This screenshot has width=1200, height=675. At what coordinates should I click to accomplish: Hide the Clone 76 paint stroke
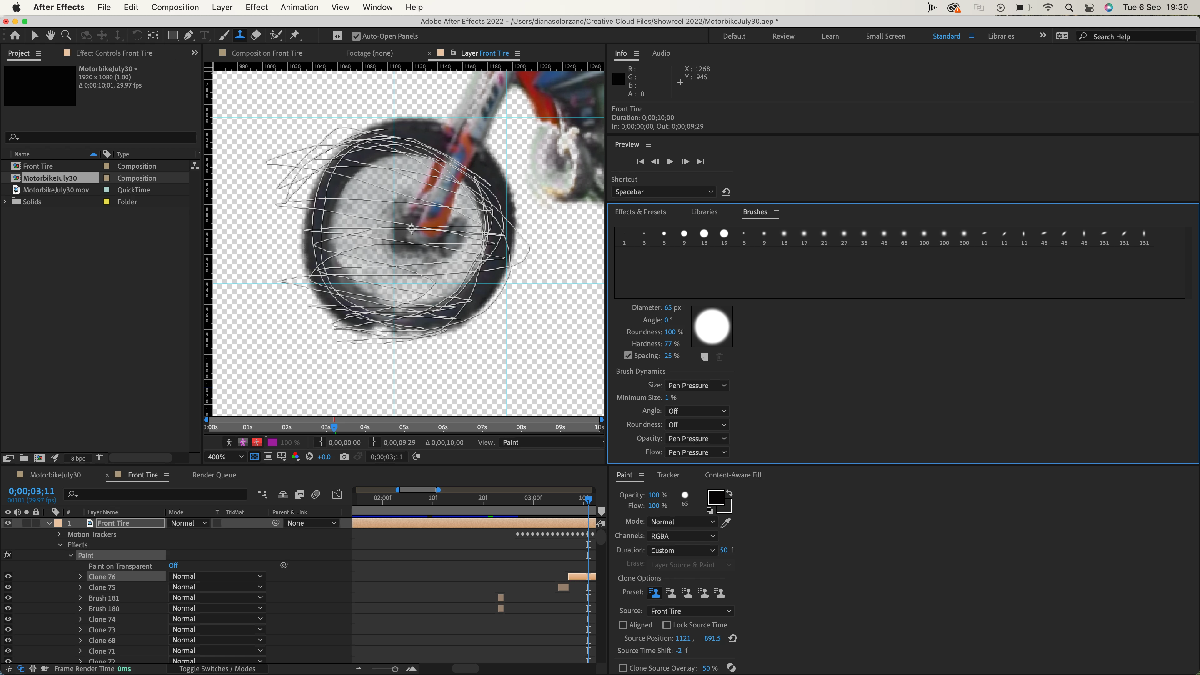[x=8, y=577]
